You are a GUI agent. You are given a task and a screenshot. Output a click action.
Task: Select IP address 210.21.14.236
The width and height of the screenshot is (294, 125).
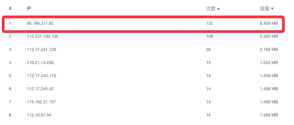pyautogui.click(x=40, y=62)
